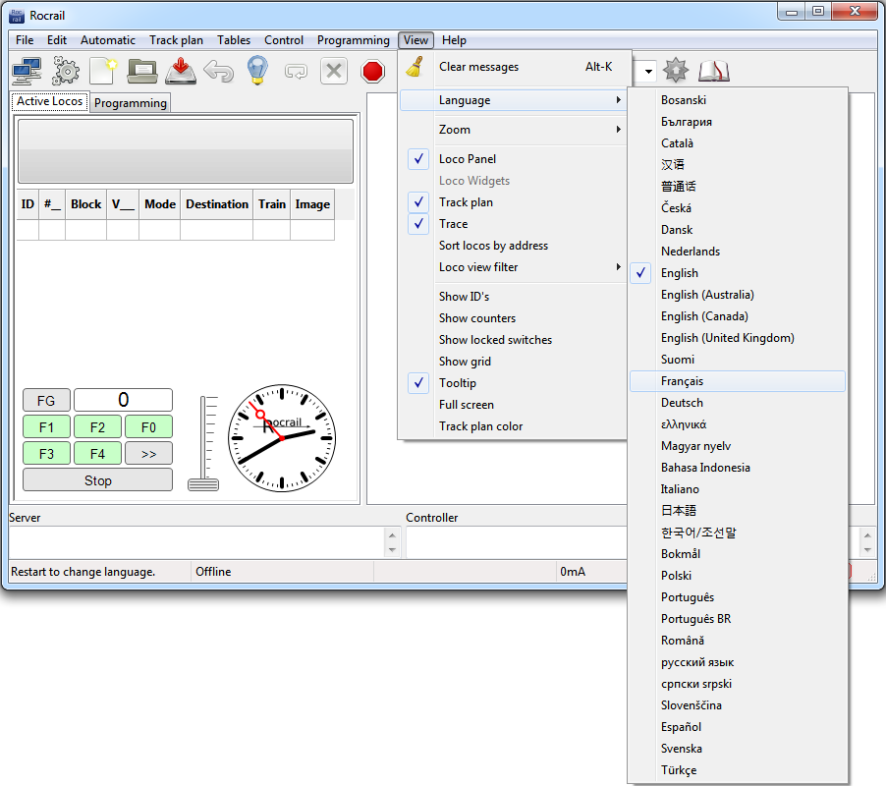Toggle the light bulb toolbar icon
This screenshot has width=886, height=786.
[x=256, y=71]
